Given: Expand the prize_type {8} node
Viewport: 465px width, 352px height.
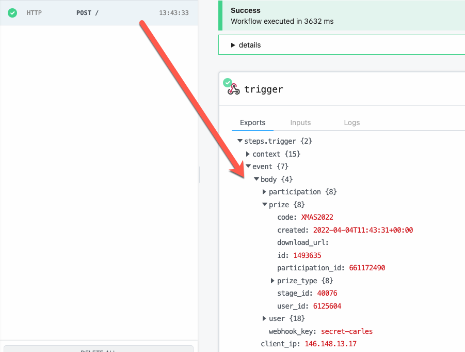Looking at the screenshot, I should [x=273, y=281].
